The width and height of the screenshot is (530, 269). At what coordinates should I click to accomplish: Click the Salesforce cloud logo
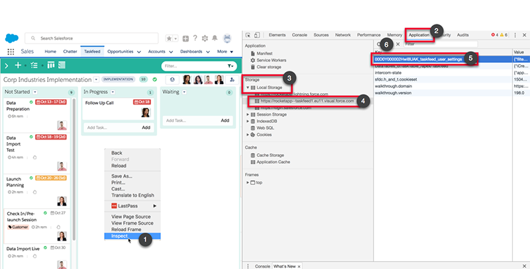[x=12, y=38]
